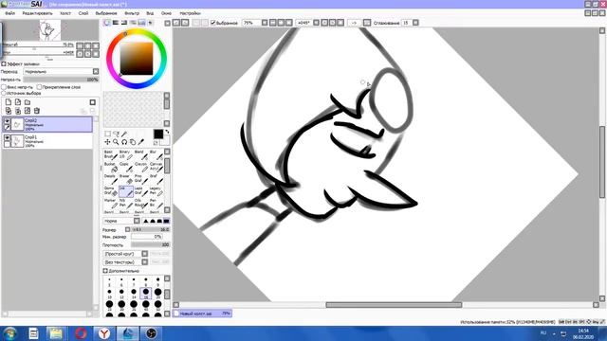Enable preserve opacity checkbox

(x=4, y=87)
